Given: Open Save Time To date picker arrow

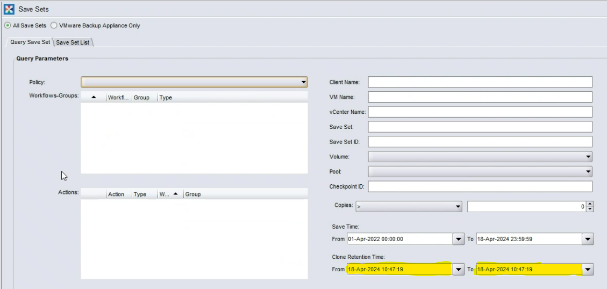Looking at the screenshot, I should [x=588, y=239].
